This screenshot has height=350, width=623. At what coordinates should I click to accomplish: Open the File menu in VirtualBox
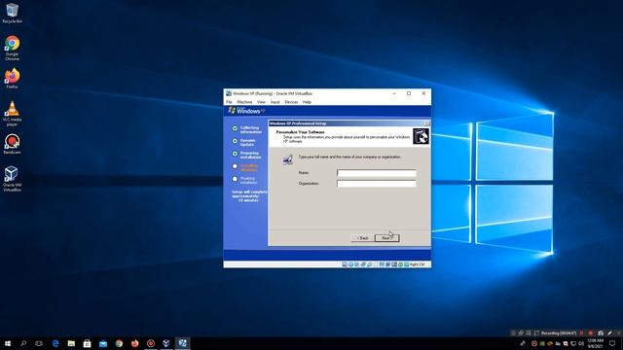pos(229,102)
